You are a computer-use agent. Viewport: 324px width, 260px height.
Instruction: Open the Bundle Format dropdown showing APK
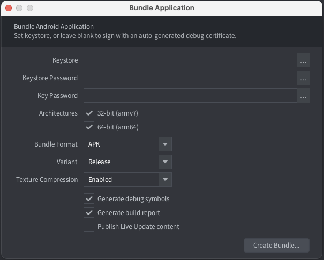point(127,144)
